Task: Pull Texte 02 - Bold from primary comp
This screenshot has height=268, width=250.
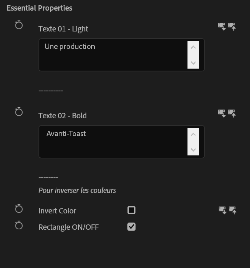Action: click(222, 113)
